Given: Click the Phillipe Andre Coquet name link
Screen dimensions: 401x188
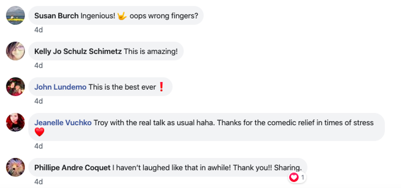Looking at the screenshot, I should pos(72,168).
